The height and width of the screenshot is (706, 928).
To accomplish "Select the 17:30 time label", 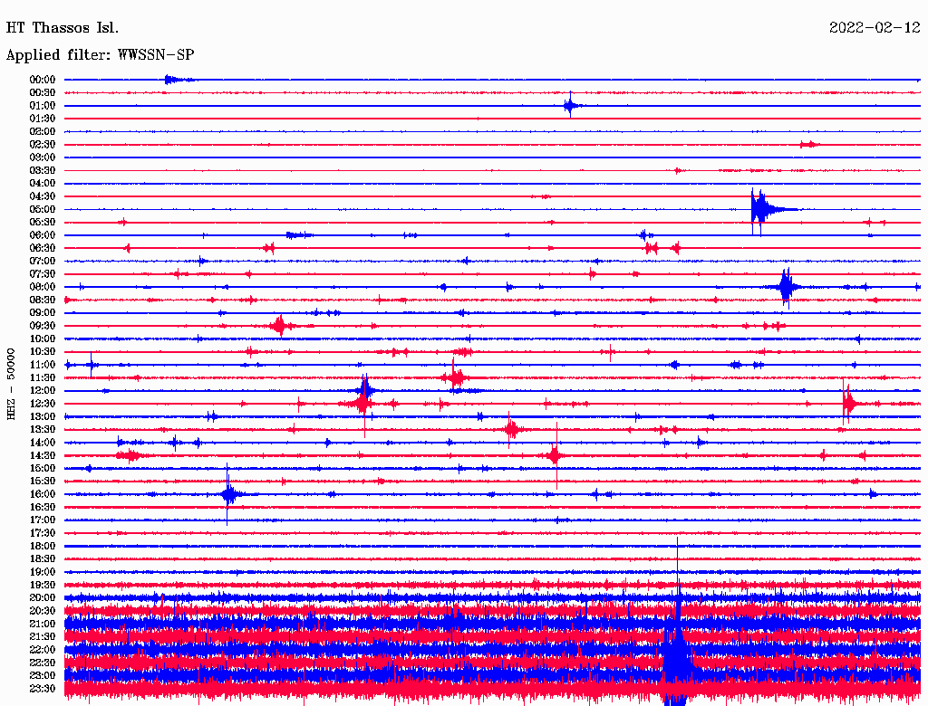I will (42, 533).
